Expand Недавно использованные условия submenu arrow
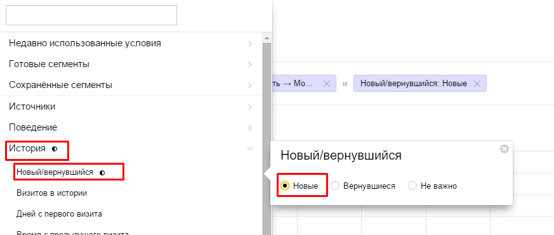 point(250,44)
